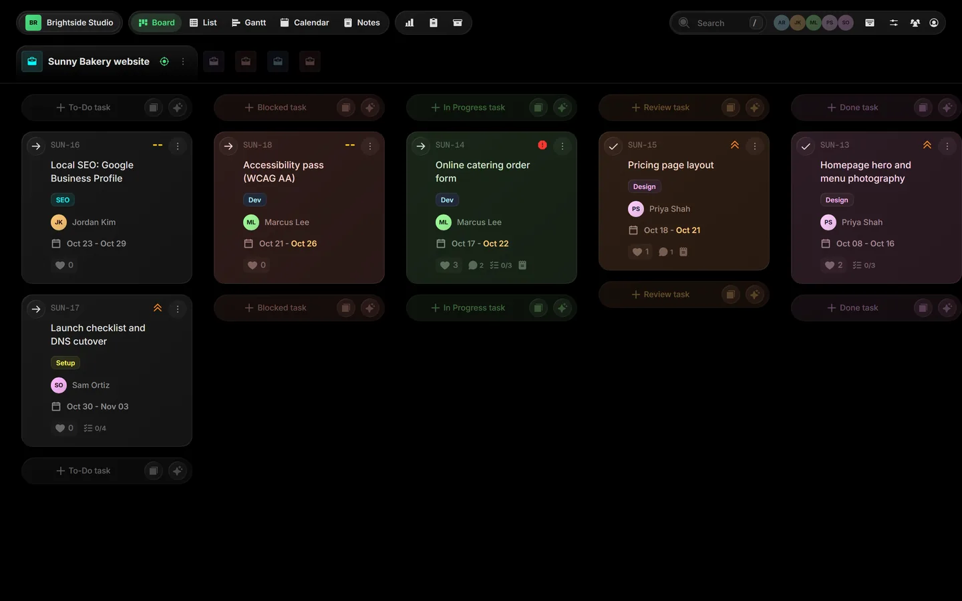Image resolution: width=962 pixels, height=601 pixels.
Task: Switch to the List view
Action: tap(203, 23)
